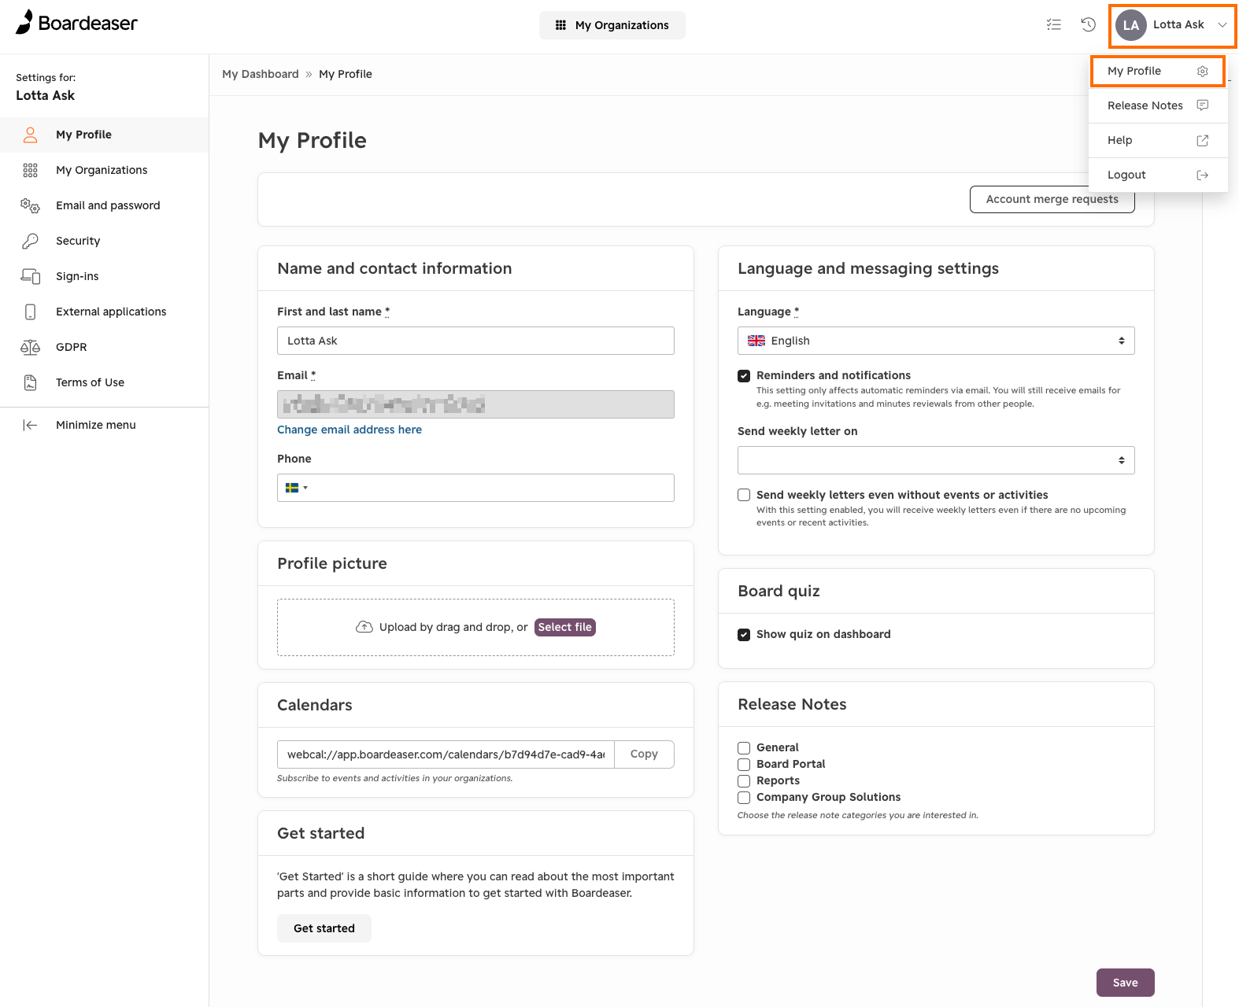The height and width of the screenshot is (1007, 1239).
Task: Open the Language dropdown showing English
Action: tap(936, 341)
